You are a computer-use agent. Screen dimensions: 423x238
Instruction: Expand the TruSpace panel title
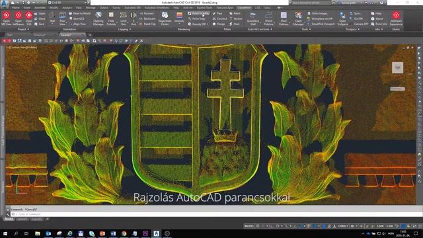coord(352,29)
